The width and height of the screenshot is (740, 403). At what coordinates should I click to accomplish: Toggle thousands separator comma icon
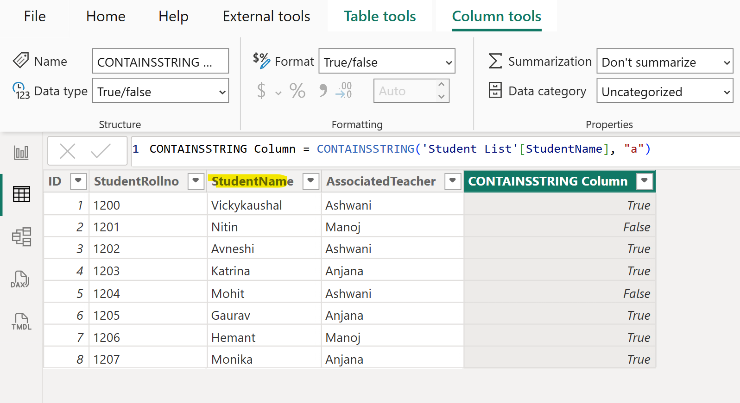pyautogui.click(x=323, y=91)
